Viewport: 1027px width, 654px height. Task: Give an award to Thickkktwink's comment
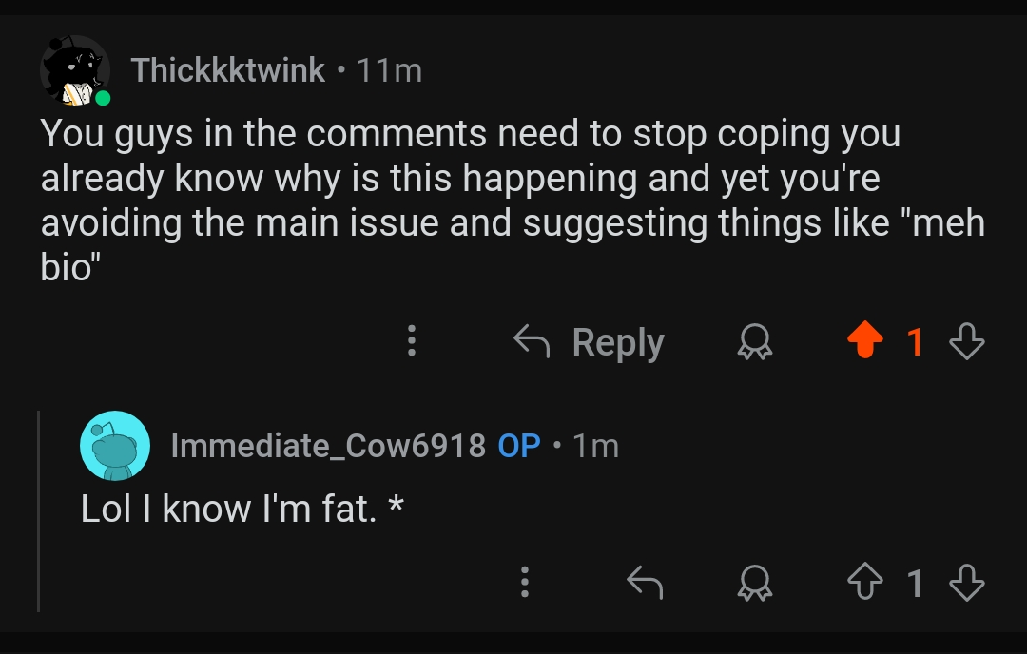[x=754, y=342]
